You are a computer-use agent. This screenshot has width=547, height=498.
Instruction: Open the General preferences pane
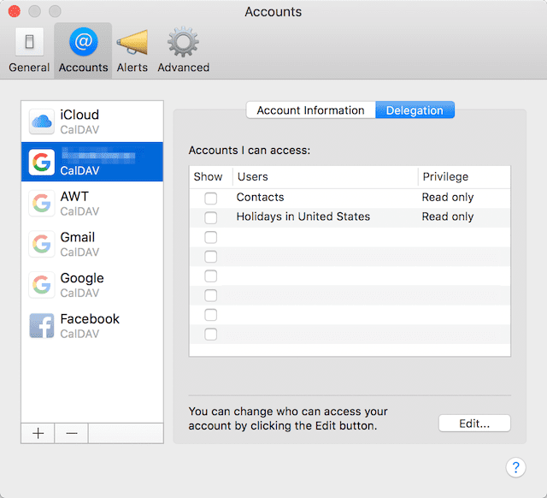29,50
